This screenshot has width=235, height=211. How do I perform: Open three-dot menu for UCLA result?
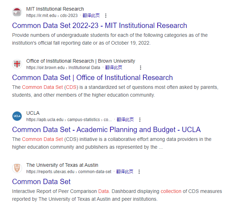tap(140, 120)
